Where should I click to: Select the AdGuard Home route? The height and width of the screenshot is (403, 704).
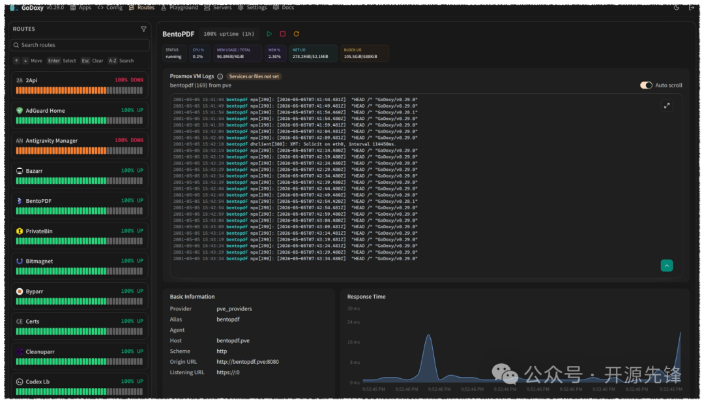pyautogui.click(x=80, y=115)
